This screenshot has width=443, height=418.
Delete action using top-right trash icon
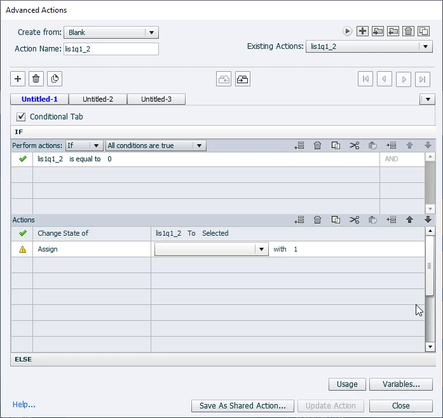click(x=408, y=31)
